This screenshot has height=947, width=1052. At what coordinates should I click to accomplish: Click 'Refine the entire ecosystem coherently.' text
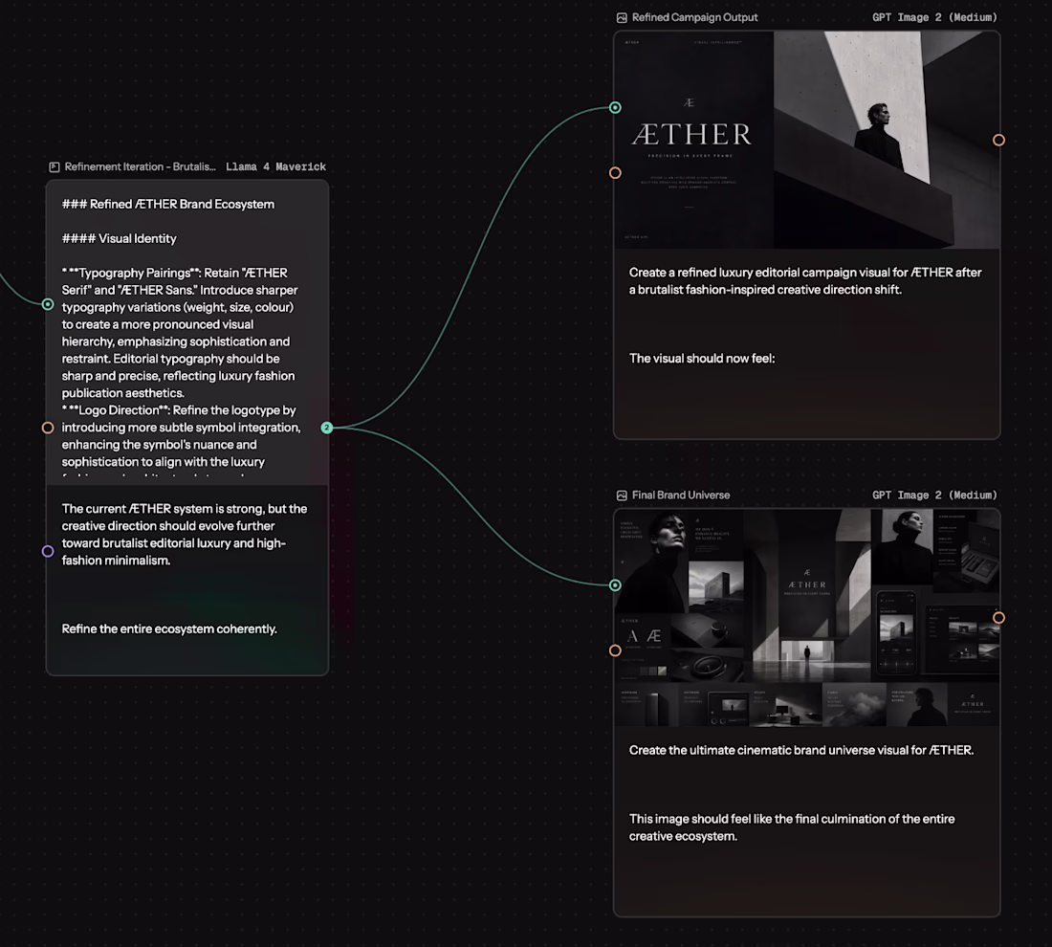click(169, 628)
